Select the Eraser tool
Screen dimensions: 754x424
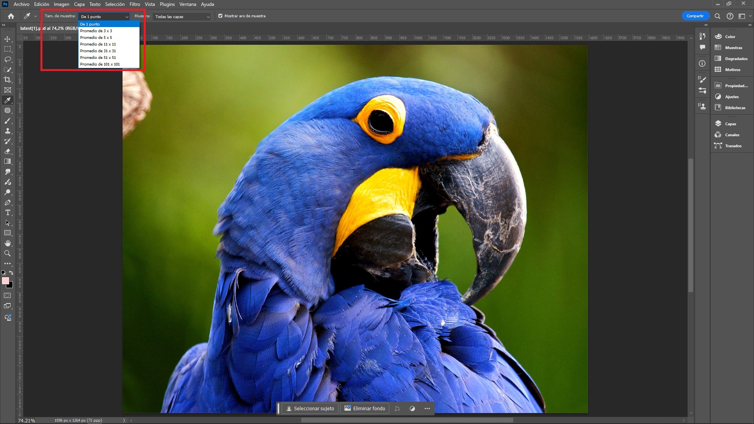pyautogui.click(x=7, y=152)
